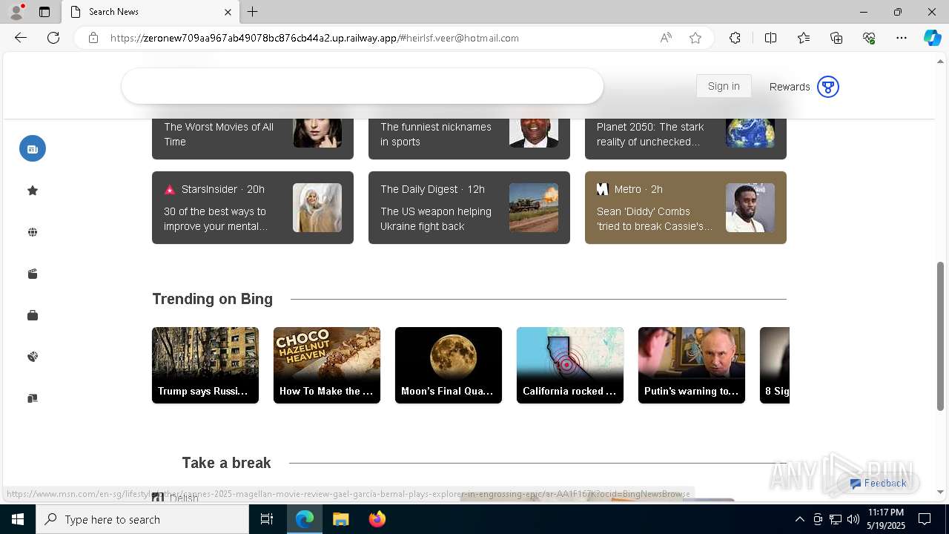
Task: Open the Collections icon
Action: point(836,38)
